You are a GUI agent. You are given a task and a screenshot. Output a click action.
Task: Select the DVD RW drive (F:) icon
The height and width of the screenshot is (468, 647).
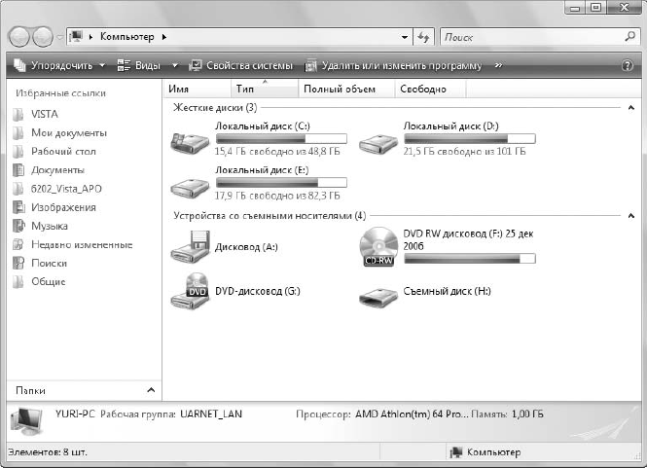tap(377, 247)
